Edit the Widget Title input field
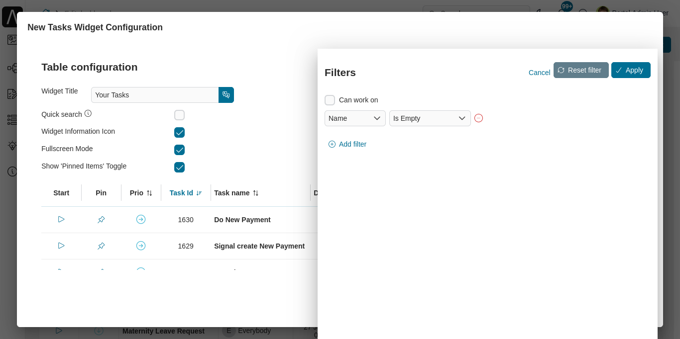This screenshot has width=680, height=339. click(155, 95)
